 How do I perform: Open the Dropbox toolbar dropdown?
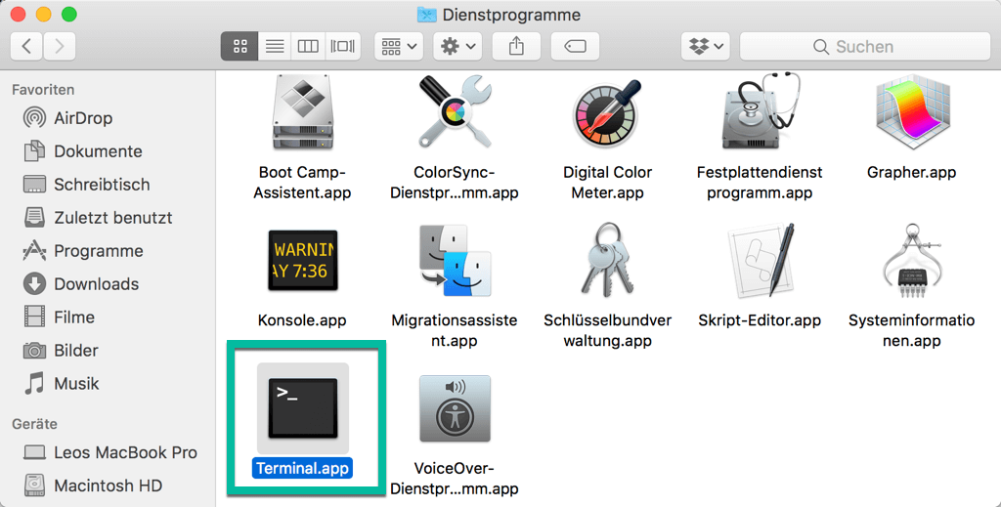706,46
